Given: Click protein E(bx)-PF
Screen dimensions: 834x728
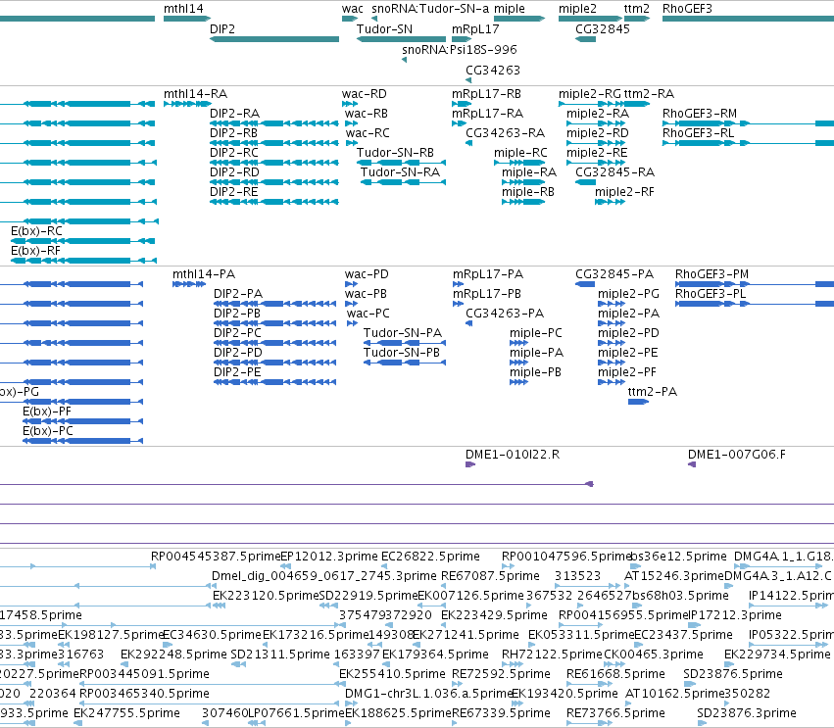Looking at the screenshot, I should click(46, 412).
